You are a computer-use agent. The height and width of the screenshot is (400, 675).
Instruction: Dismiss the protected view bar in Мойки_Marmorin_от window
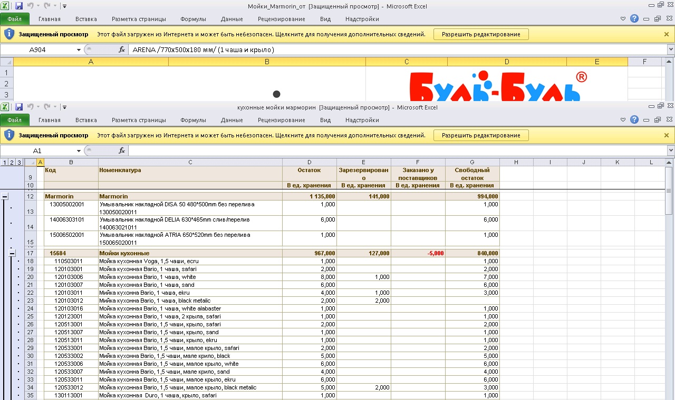point(667,34)
